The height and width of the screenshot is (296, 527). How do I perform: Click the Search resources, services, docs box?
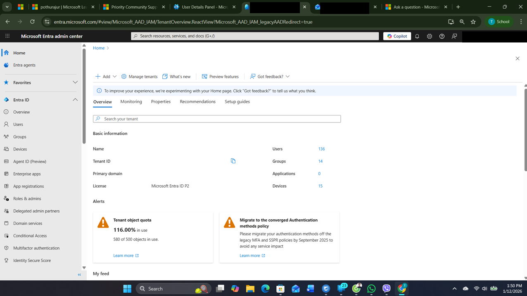(x=255, y=36)
